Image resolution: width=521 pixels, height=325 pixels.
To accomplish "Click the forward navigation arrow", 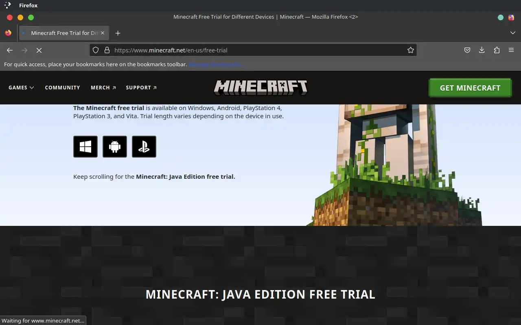I will [x=24, y=50].
